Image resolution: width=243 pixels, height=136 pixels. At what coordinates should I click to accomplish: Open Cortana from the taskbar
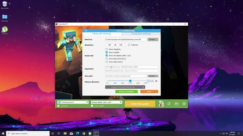[52, 133]
